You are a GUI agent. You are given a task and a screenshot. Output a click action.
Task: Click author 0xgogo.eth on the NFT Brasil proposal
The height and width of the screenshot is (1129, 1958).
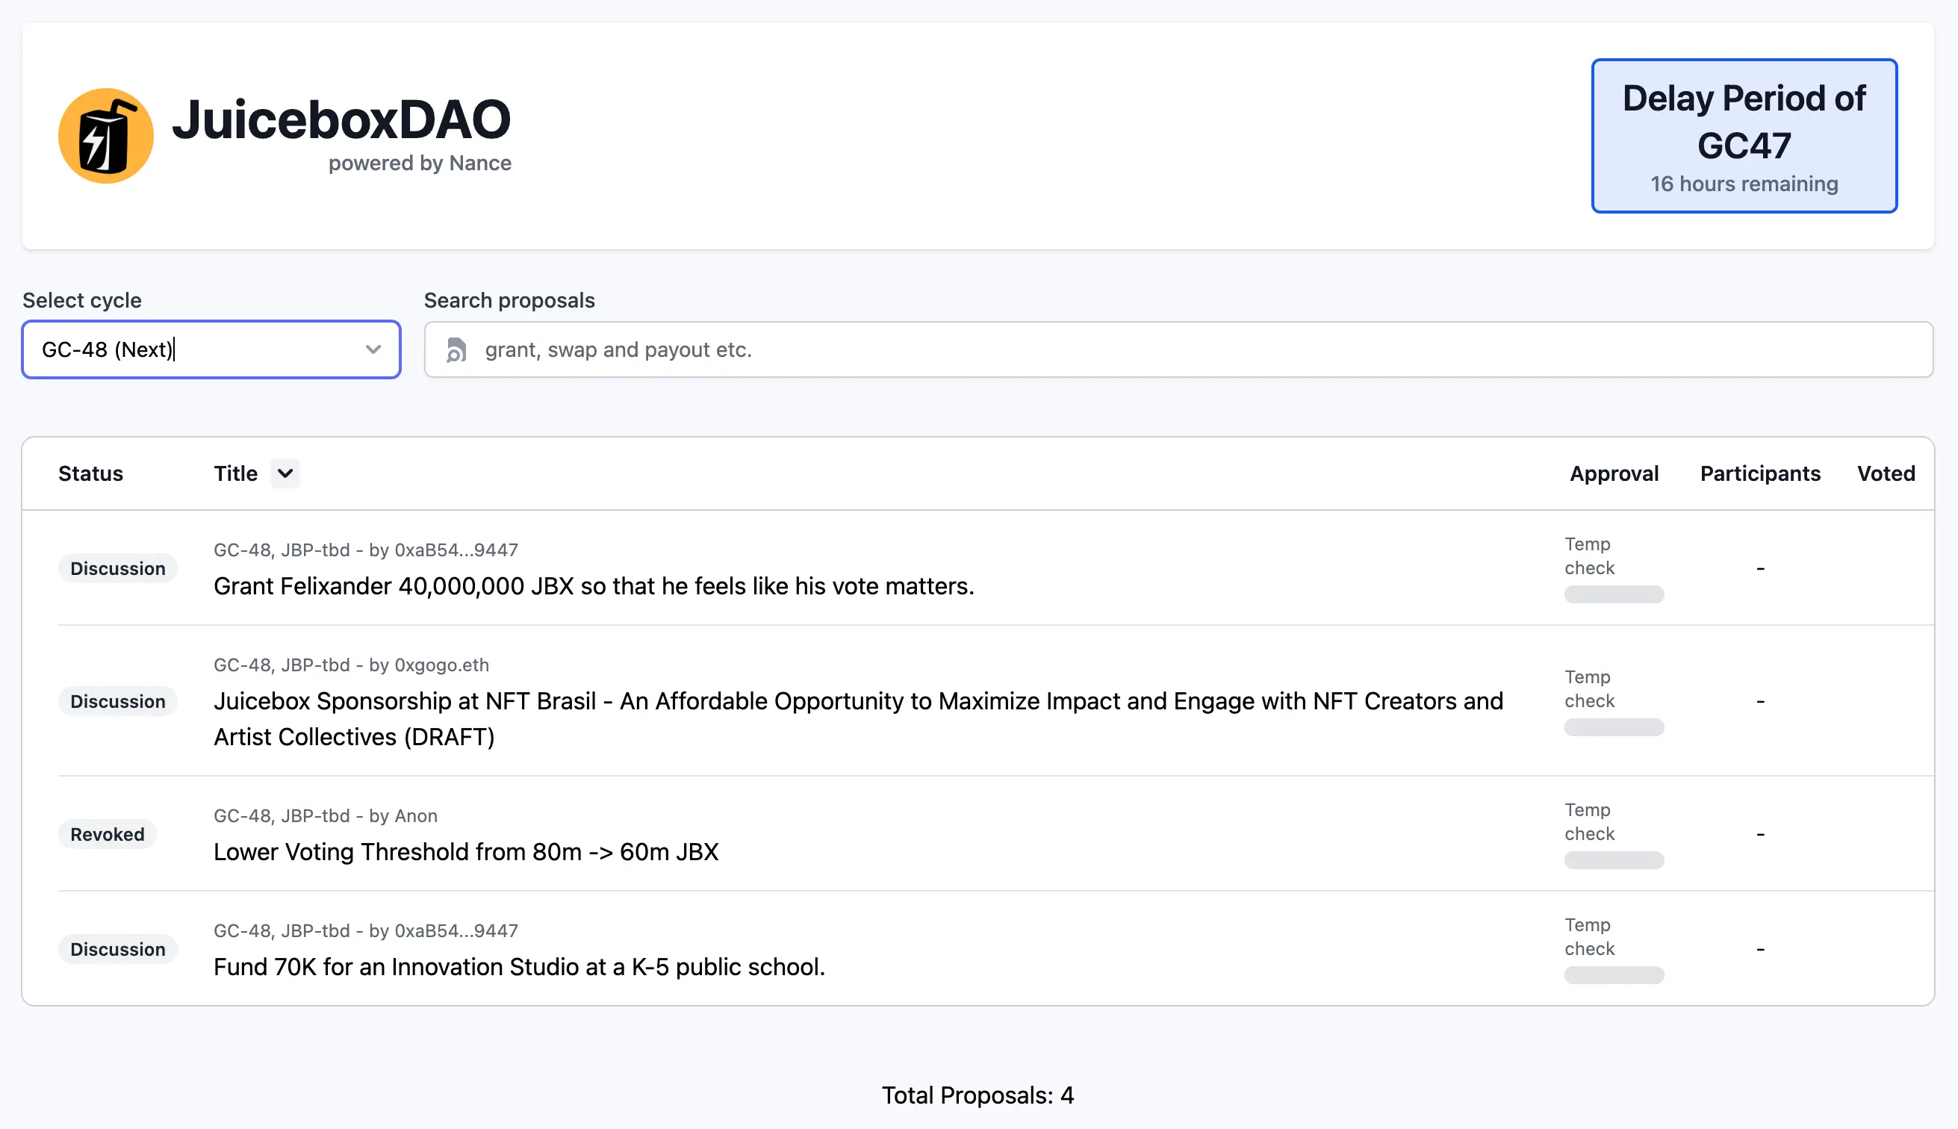[x=442, y=665]
